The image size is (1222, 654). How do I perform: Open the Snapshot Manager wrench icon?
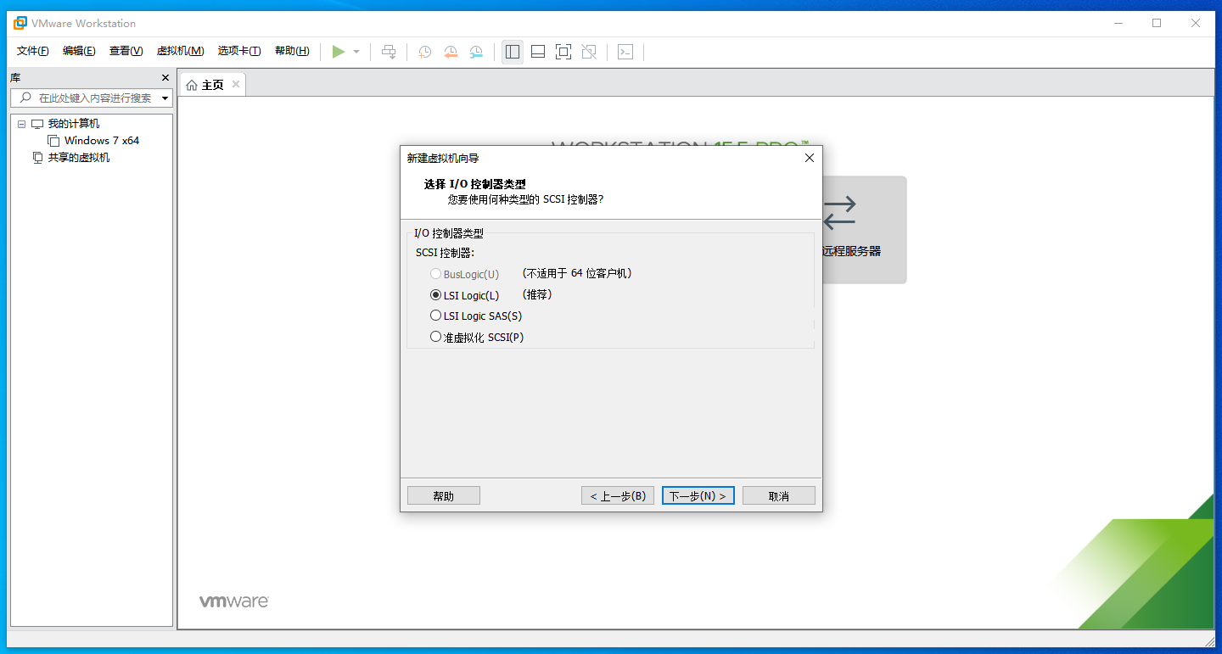(x=476, y=52)
